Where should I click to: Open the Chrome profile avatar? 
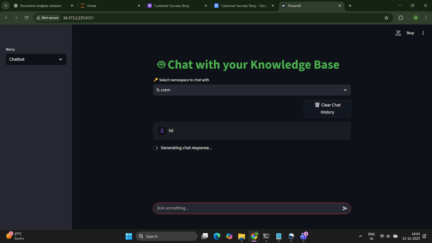(416, 18)
